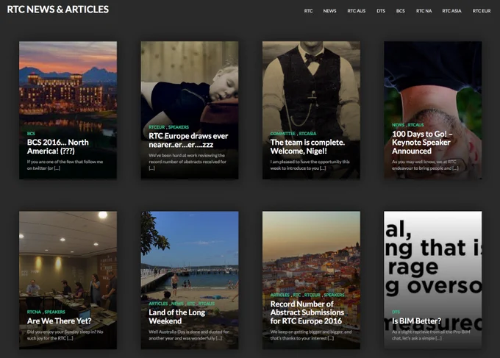Click the DTS tag on Is BIM Better card

click(x=396, y=312)
